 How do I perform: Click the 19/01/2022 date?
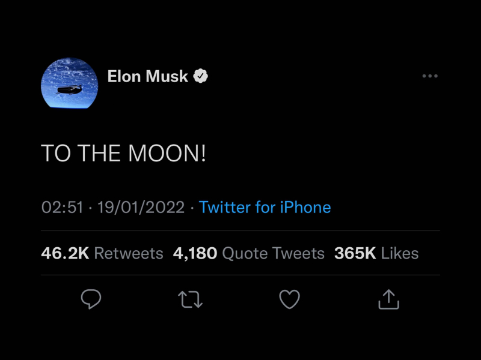click(x=141, y=208)
